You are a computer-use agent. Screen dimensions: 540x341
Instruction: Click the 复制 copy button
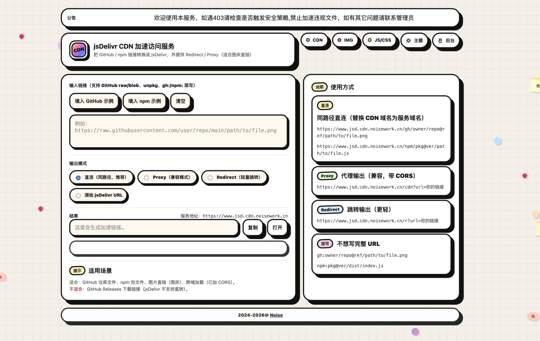(253, 228)
